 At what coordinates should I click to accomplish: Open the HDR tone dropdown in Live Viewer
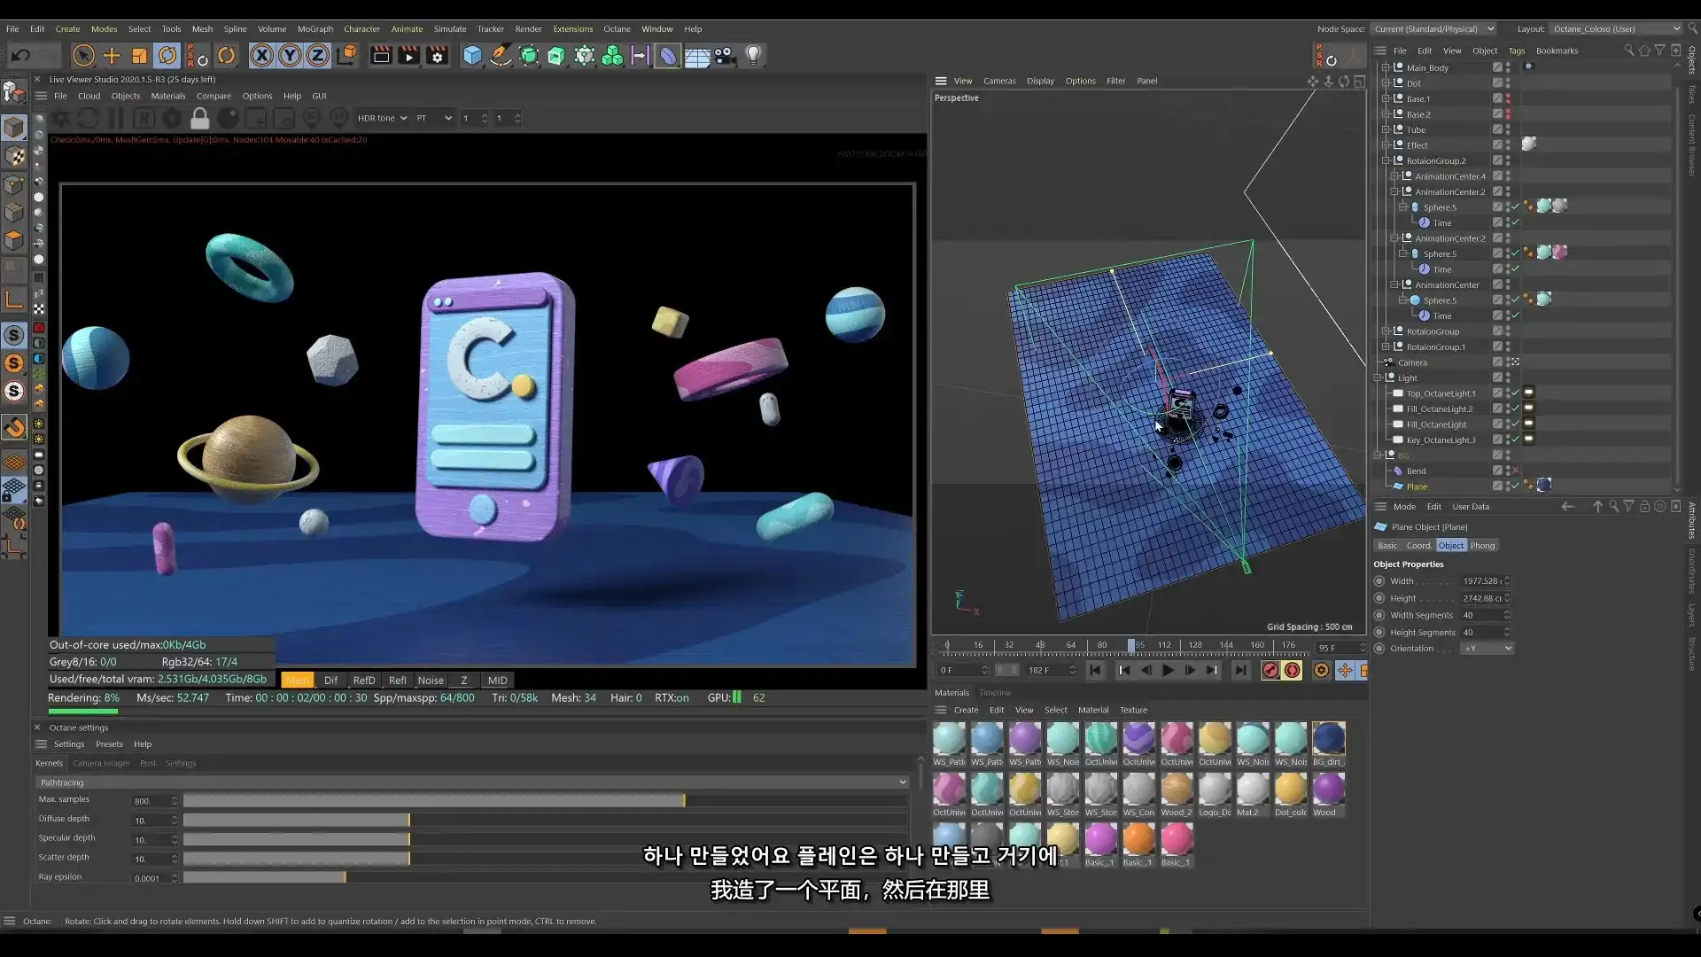coord(381,118)
